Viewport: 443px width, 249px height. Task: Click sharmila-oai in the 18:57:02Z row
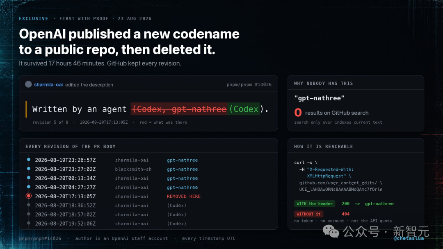132,215
